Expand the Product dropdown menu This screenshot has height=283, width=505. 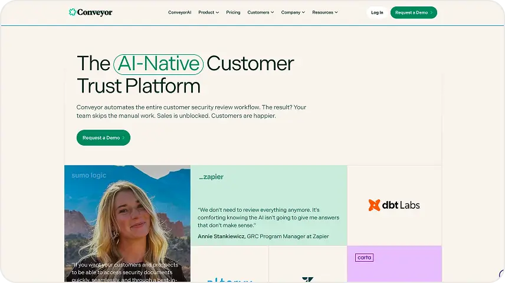(x=208, y=12)
